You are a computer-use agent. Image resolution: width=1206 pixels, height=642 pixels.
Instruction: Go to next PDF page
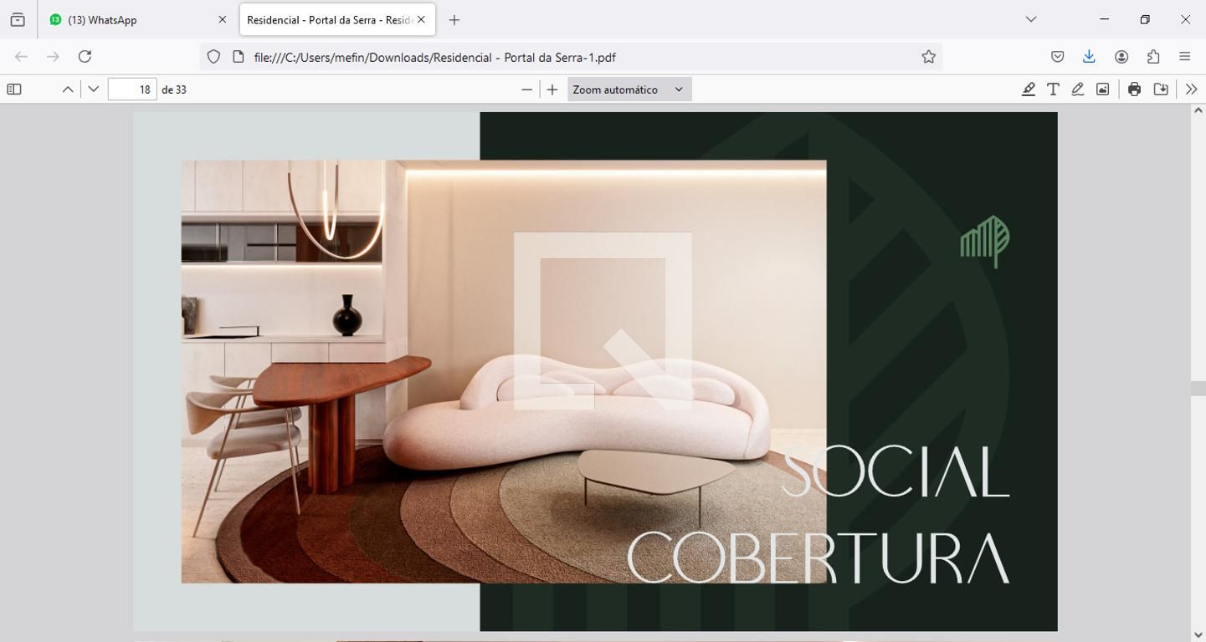point(94,89)
